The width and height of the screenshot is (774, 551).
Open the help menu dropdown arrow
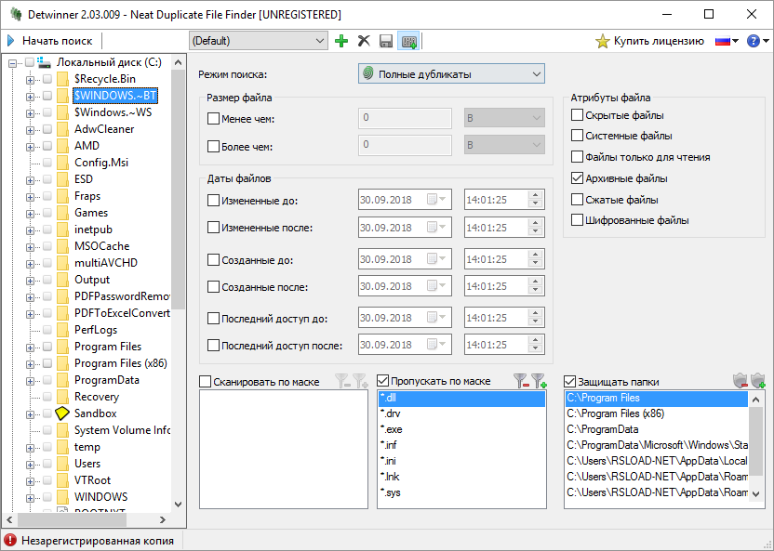(x=767, y=41)
